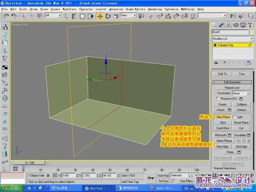This screenshot has height=192, width=256.
Task: Click the Mirror tool icon
Action: [233, 16]
